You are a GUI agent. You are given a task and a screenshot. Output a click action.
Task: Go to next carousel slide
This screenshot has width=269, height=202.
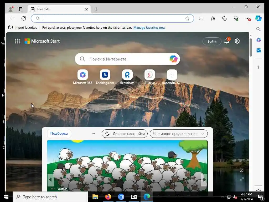pyautogui.click(x=204, y=180)
